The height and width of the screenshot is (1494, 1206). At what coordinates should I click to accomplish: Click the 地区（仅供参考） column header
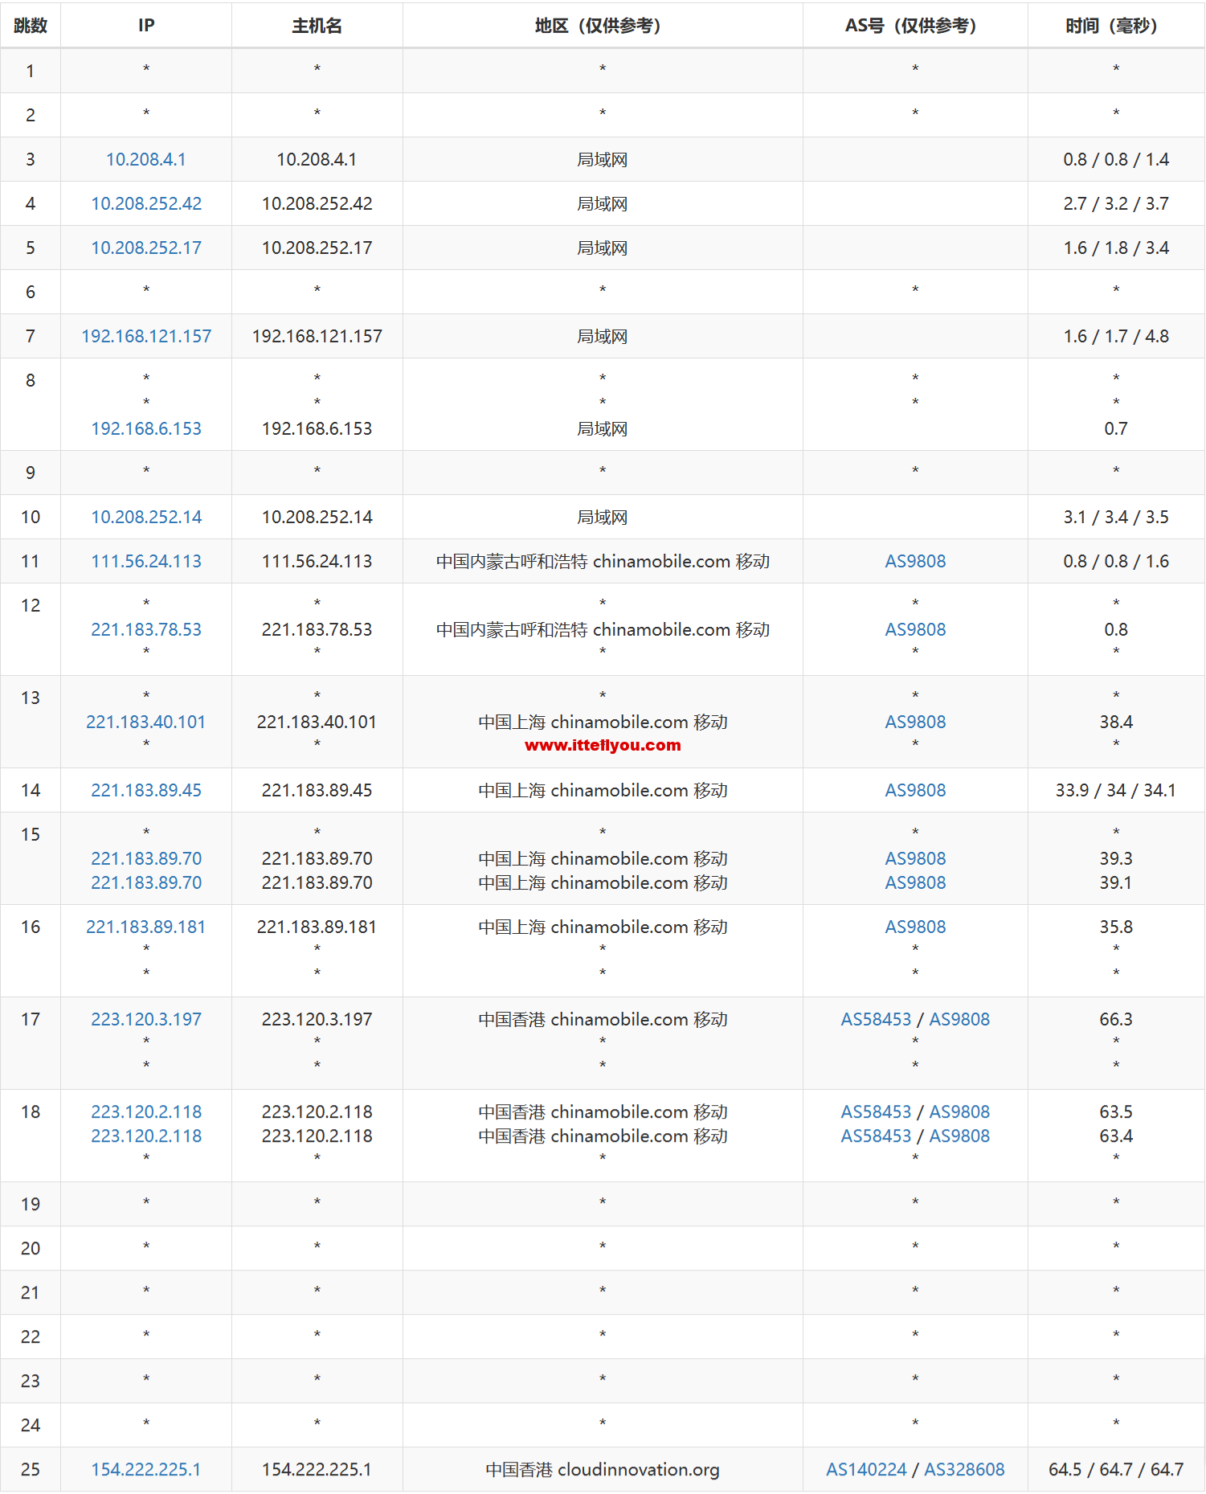[603, 26]
